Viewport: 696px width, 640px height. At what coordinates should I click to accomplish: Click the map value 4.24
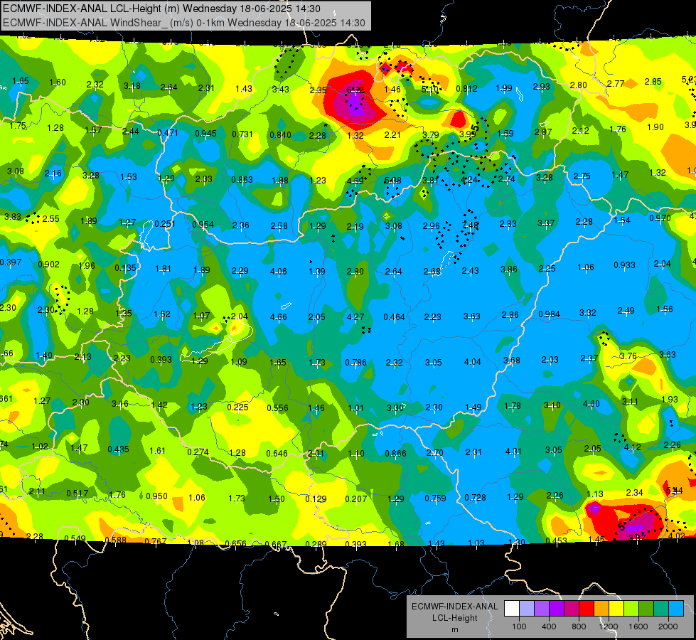pos(469,180)
